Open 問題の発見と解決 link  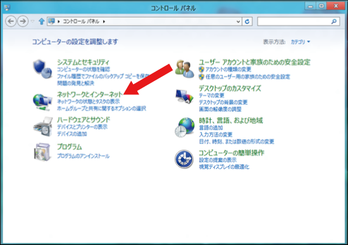click(76, 83)
